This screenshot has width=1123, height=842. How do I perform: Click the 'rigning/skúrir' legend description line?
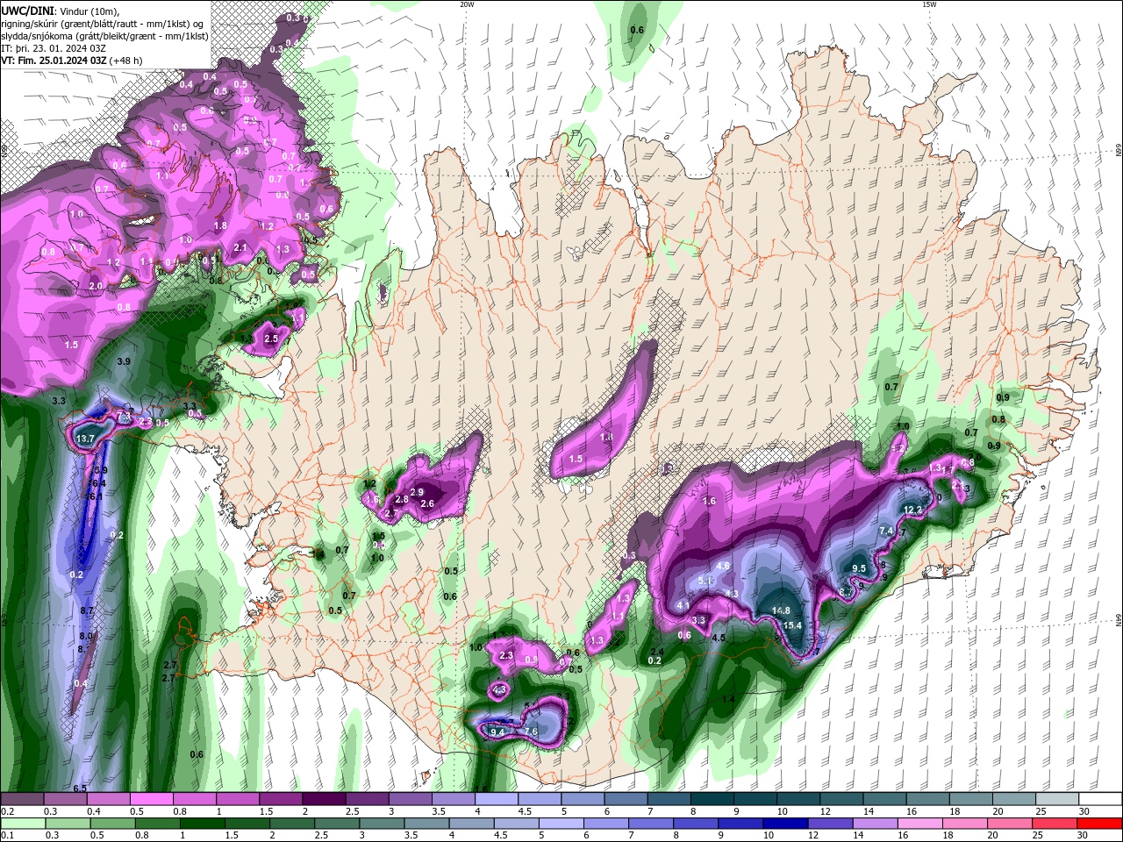pyautogui.click(x=103, y=23)
